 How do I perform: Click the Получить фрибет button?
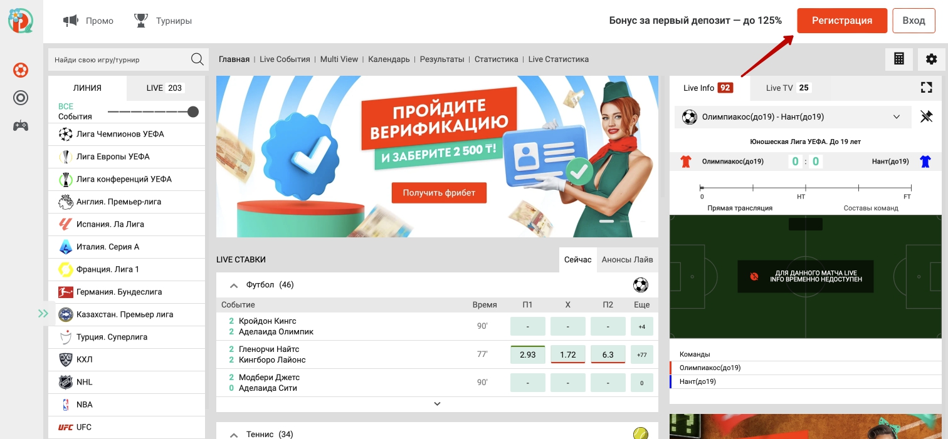point(439,193)
